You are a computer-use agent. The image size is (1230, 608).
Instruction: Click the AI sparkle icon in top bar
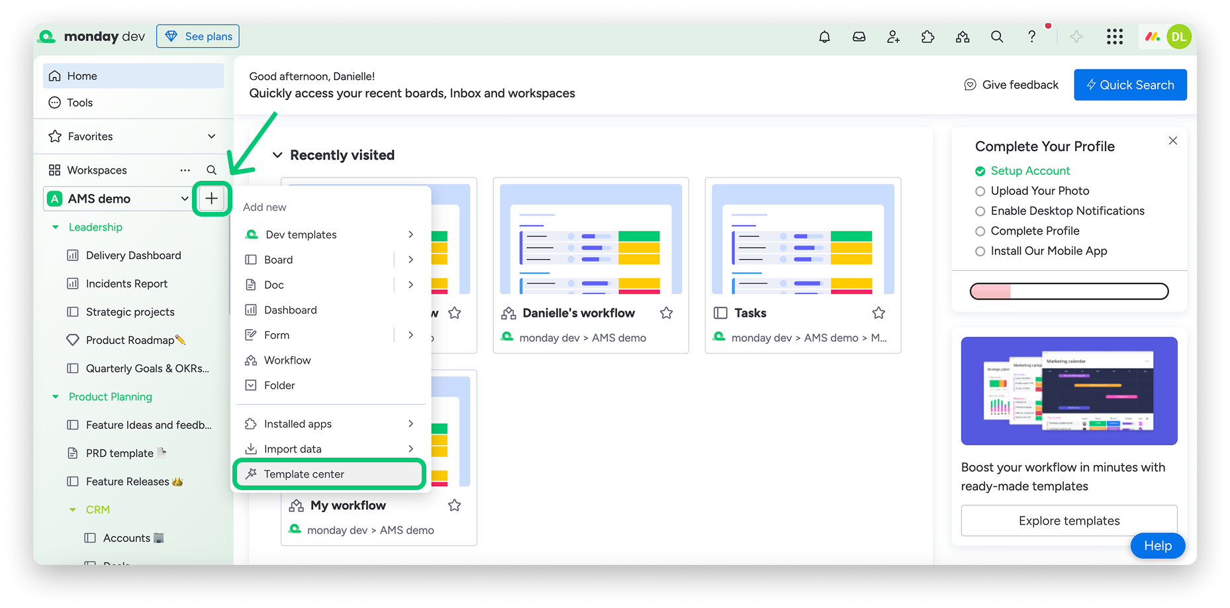coord(1076,37)
